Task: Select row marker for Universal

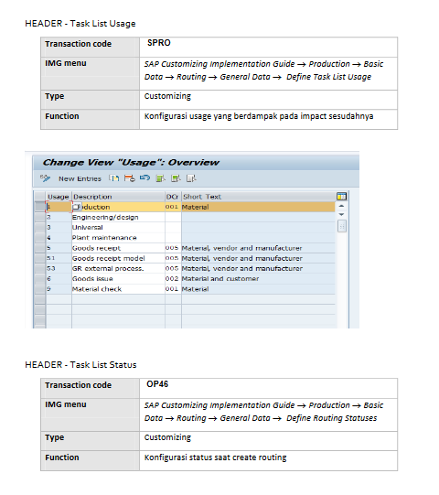Action: [39, 227]
